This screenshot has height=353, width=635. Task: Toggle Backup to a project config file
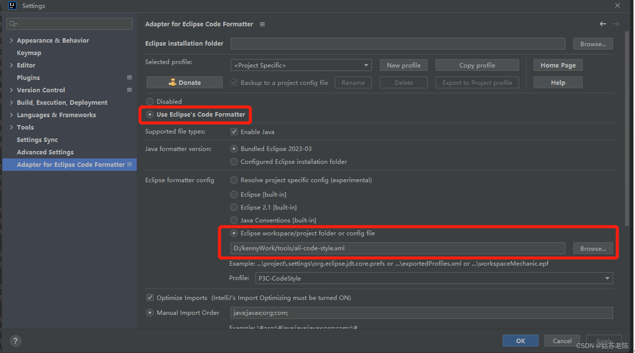point(234,82)
